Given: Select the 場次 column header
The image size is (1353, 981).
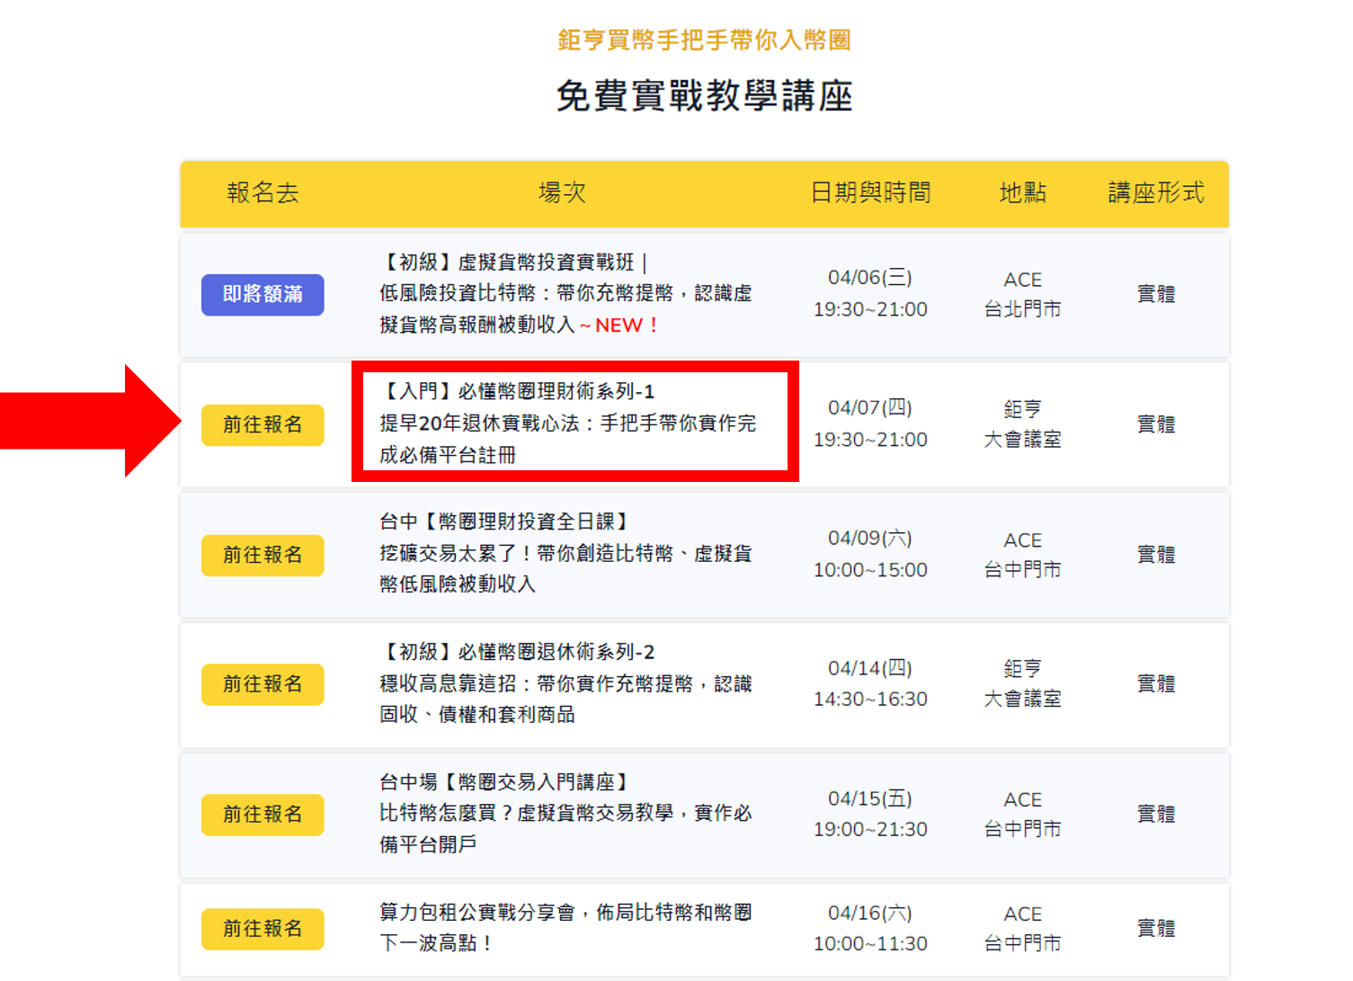Looking at the screenshot, I should (x=562, y=192).
